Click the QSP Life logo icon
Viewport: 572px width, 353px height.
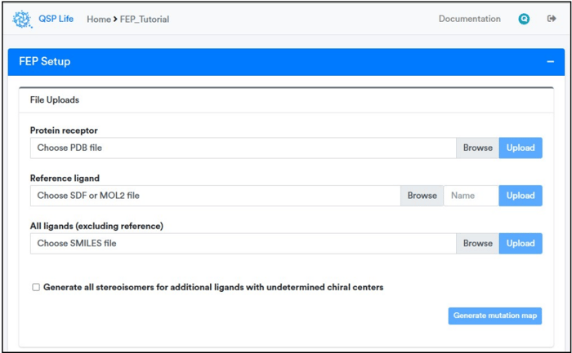pyautogui.click(x=22, y=20)
